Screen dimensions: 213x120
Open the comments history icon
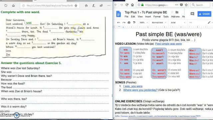point(192,14)
